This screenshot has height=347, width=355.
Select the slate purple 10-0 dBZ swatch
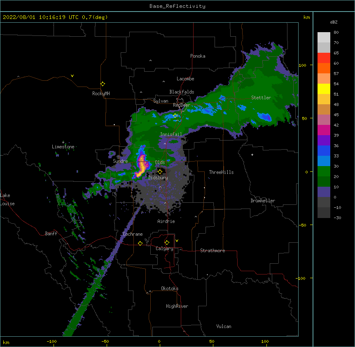(324, 192)
